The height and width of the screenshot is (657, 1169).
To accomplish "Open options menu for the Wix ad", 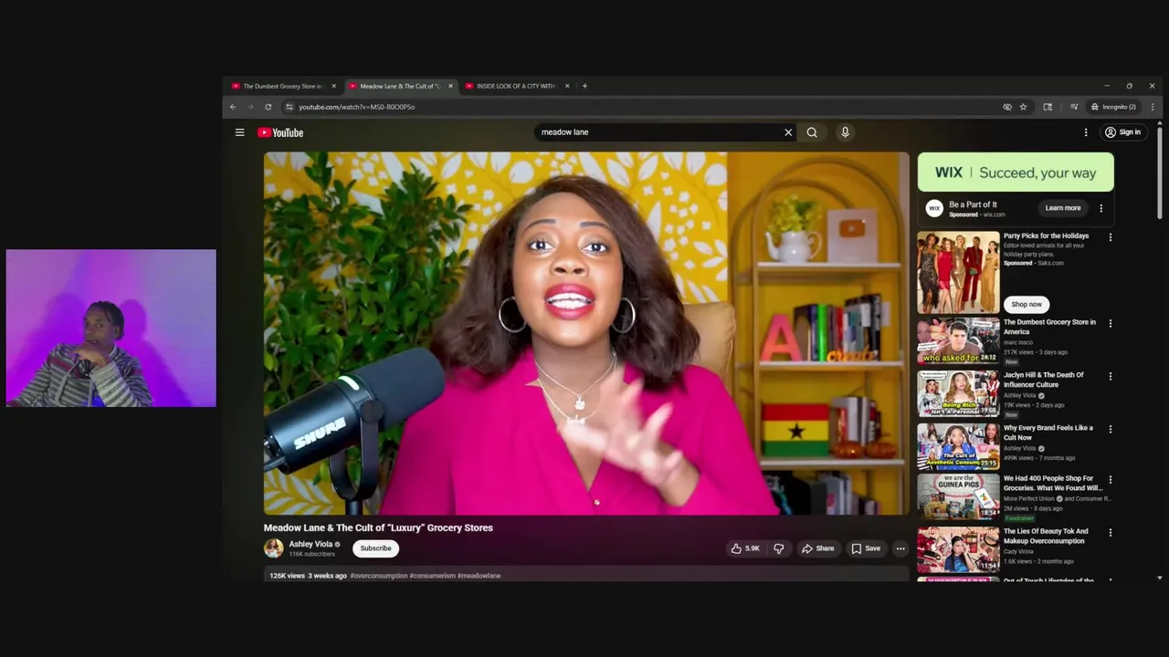I will pos(1101,208).
